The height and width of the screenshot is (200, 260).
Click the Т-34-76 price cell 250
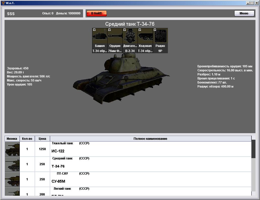coord(42,164)
